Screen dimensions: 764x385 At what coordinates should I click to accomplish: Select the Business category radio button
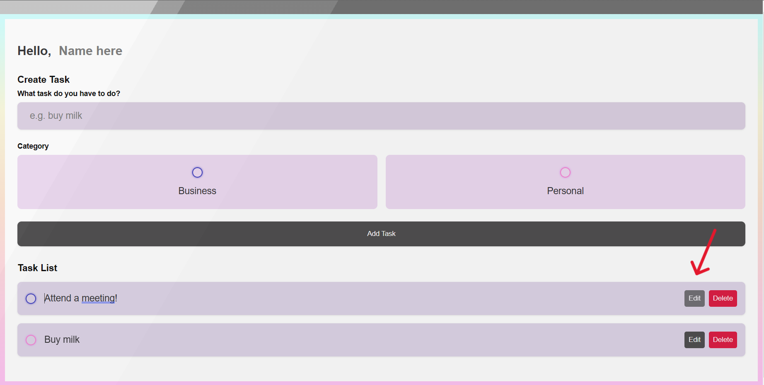click(x=197, y=172)
